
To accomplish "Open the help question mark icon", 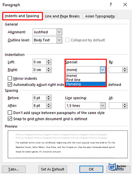I will click(x=111, y=5).
